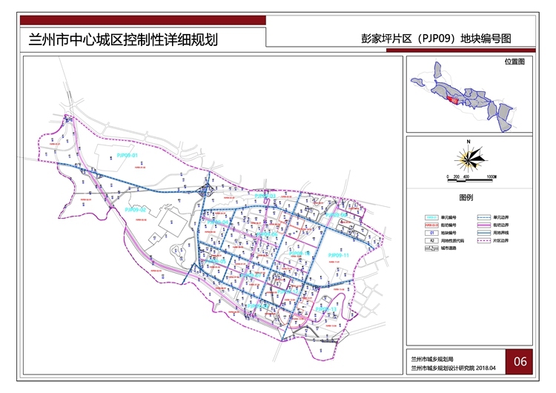The height and width of the screenshot is (393, 556).
Task: Click the PJP09-02 unit label on map
Action: (135, 210)
